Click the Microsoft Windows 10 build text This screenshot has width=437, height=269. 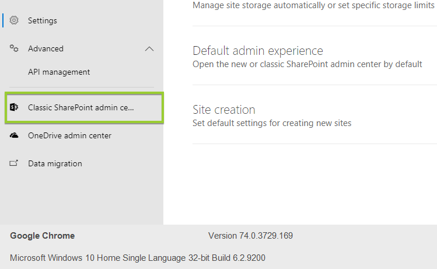pos(138,258)
